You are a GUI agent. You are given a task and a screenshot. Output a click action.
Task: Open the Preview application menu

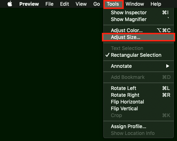point(29,4)
